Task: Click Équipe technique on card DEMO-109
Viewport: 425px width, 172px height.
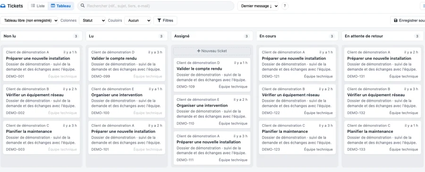Action: coord(233,87)
